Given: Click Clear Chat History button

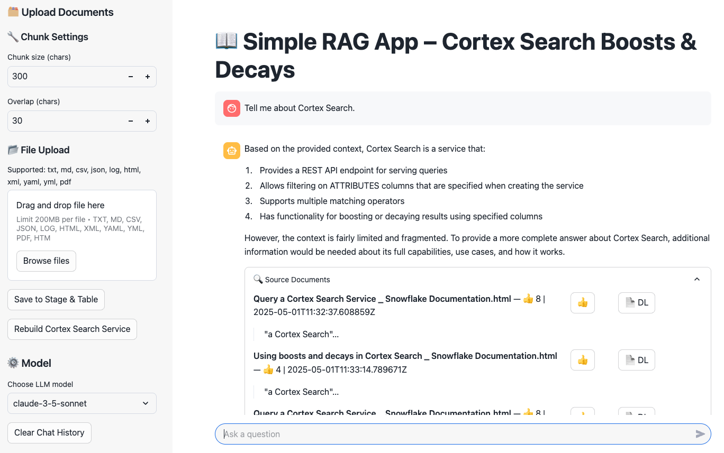Looking at the screenshot, I should (49, 432).
